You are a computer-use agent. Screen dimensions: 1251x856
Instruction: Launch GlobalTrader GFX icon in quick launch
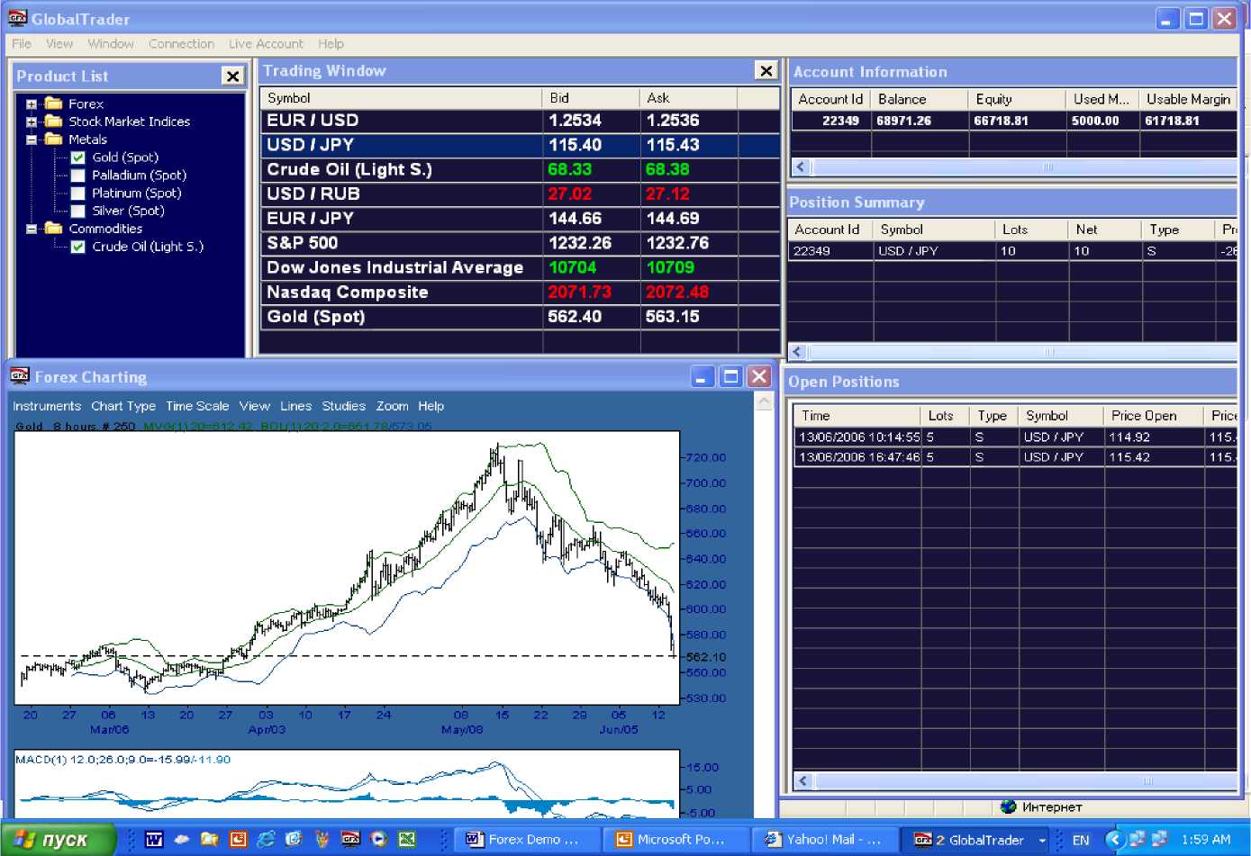point(351,839)
